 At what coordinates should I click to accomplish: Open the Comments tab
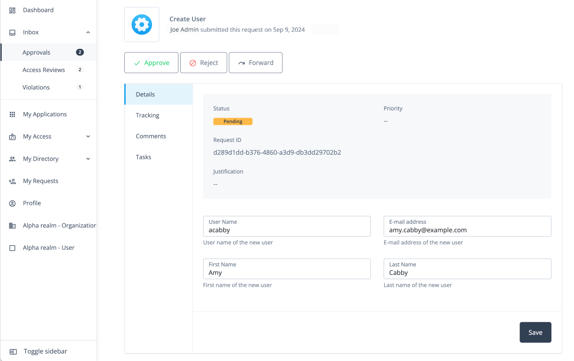tap(151, 136)
